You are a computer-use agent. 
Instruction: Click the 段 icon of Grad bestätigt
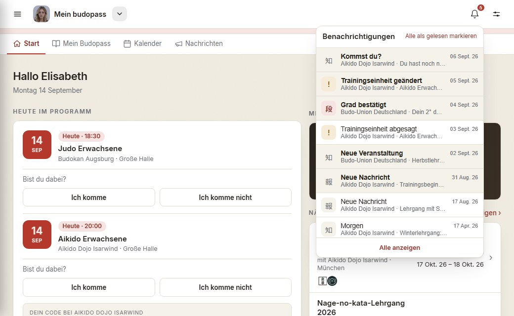click(x=329, y=109)
